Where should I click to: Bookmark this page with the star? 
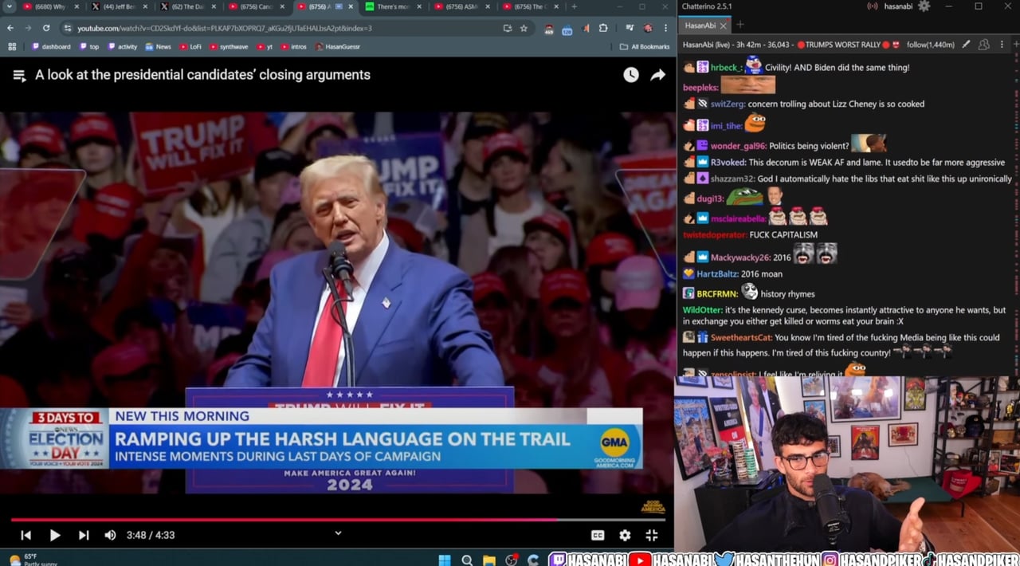[524, 28]
